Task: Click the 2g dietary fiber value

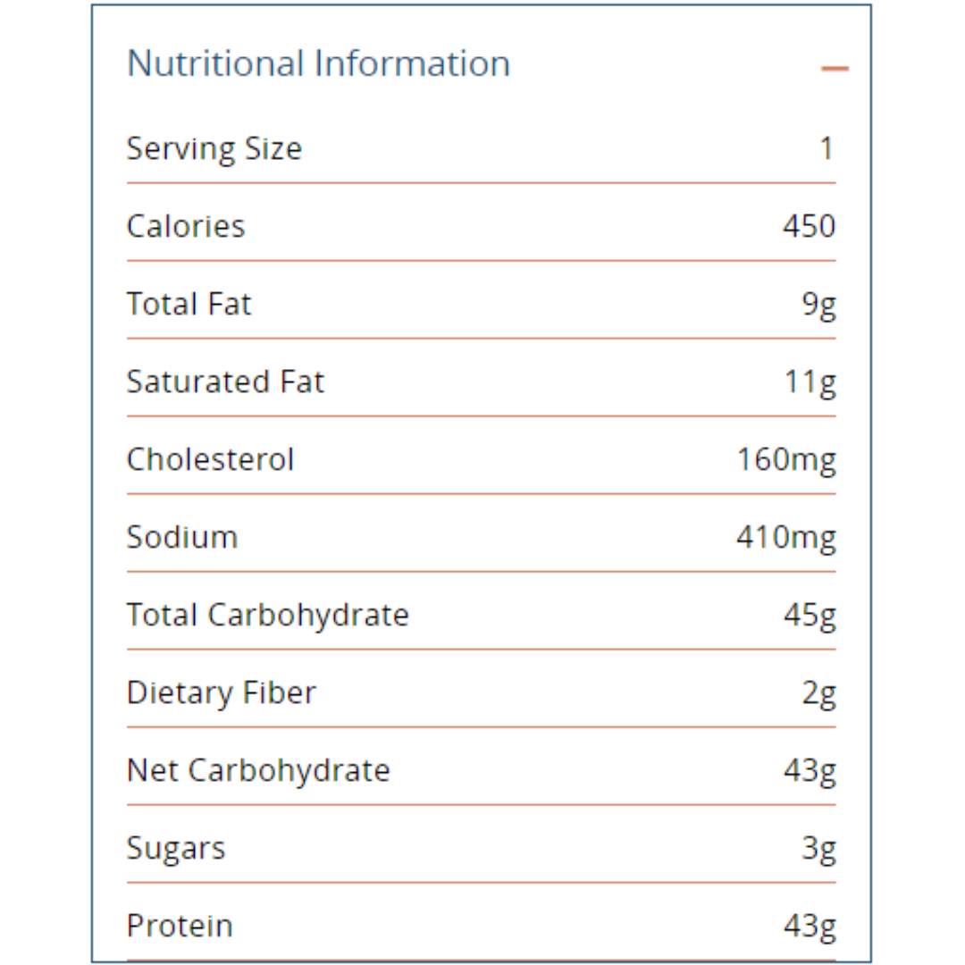Action: point(818,692)
